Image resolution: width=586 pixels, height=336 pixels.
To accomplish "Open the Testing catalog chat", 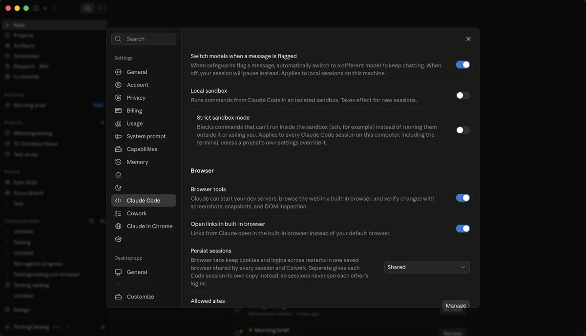I will point(55,285).
